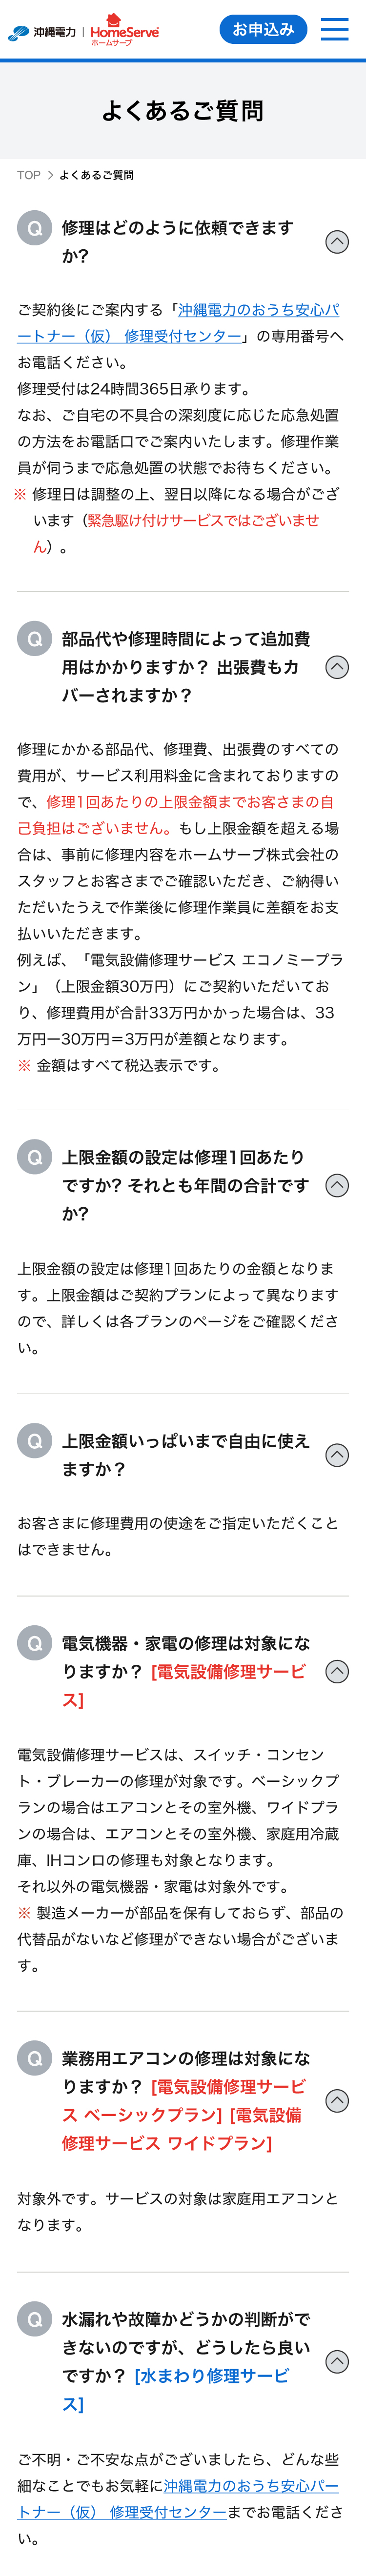Screen dimensions: 366x2576
Task: Go to TOP breadcrumb link
Action: click(28, 175)
